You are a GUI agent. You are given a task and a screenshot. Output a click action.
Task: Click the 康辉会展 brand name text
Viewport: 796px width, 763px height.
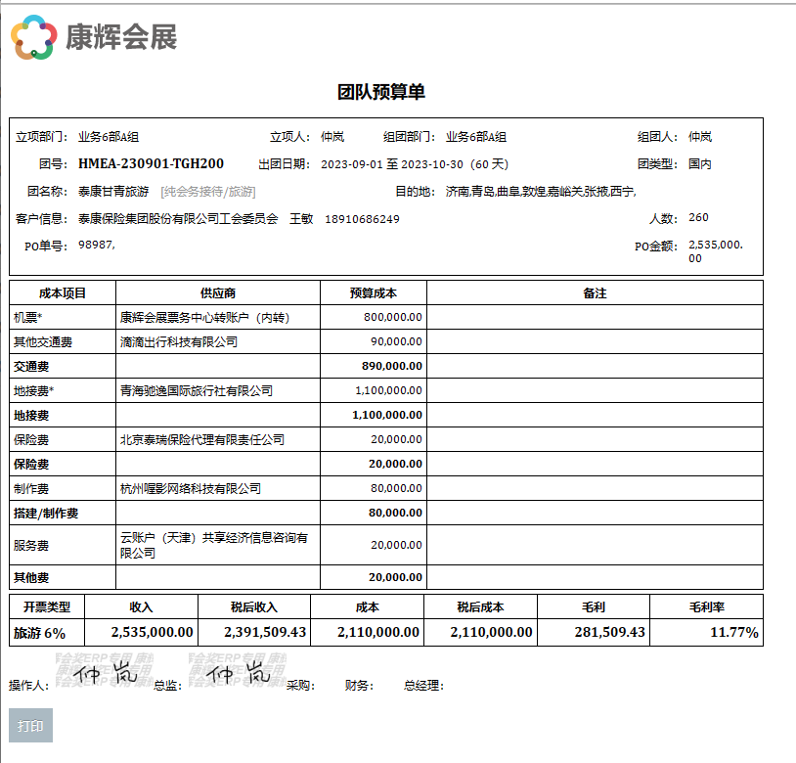pyautogui.click(x=121, y=38)
